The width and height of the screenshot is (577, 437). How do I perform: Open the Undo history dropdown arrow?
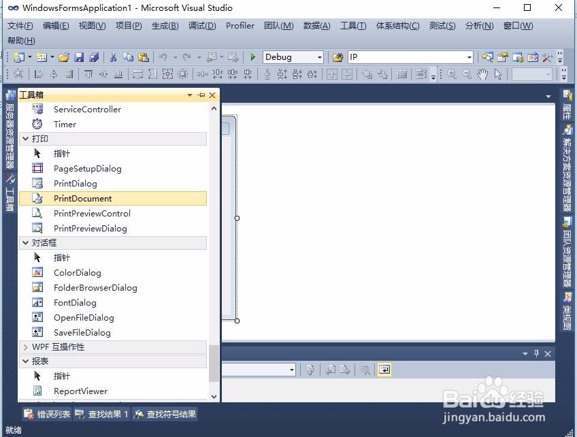[176, 57]
